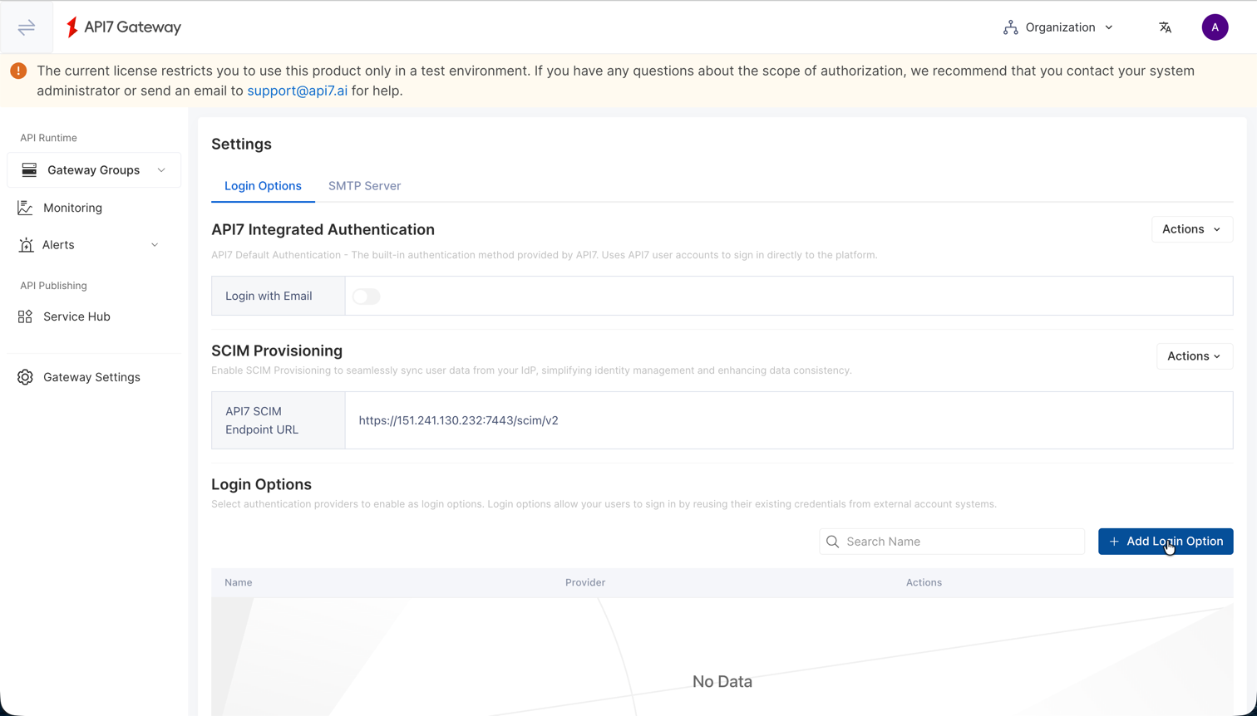The height and width of the screenshot is (716, 1257).
Task: Enable the Login with Email toggle
Action: coord(366,296)
